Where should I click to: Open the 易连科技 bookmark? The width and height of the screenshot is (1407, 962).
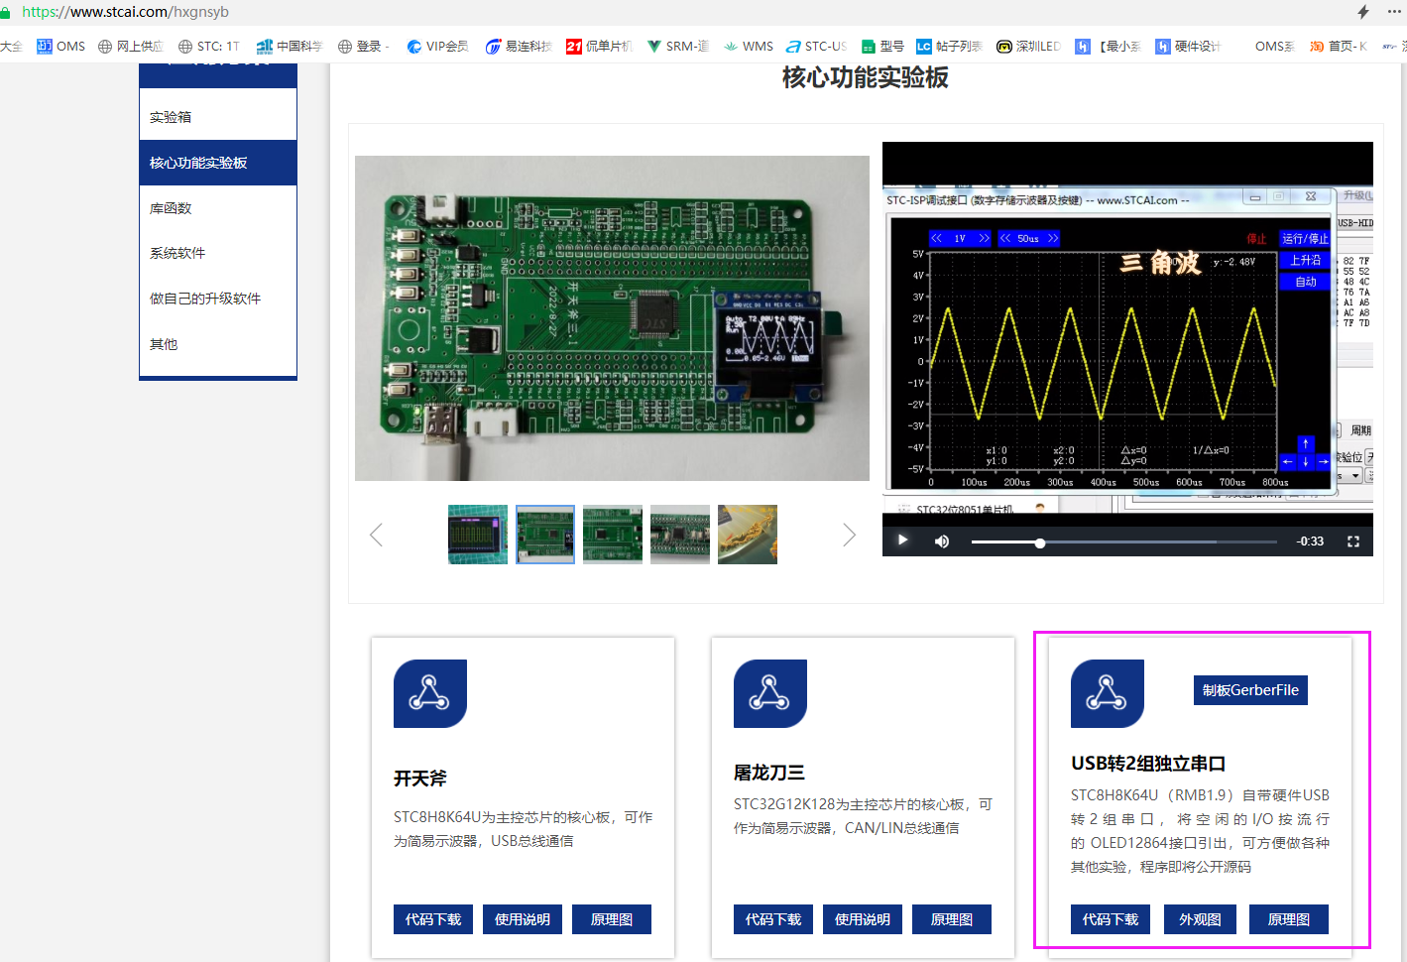(x=519, y=47)
